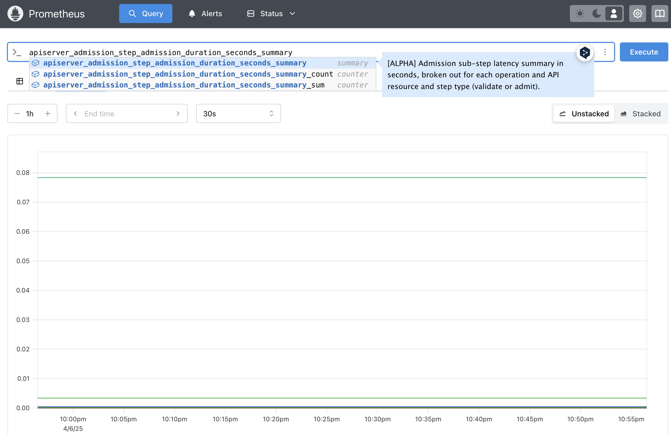This screenshot has width=671, height=434.
Task: Switch to dark theme moon icon
Action: (x=597, y=14)
